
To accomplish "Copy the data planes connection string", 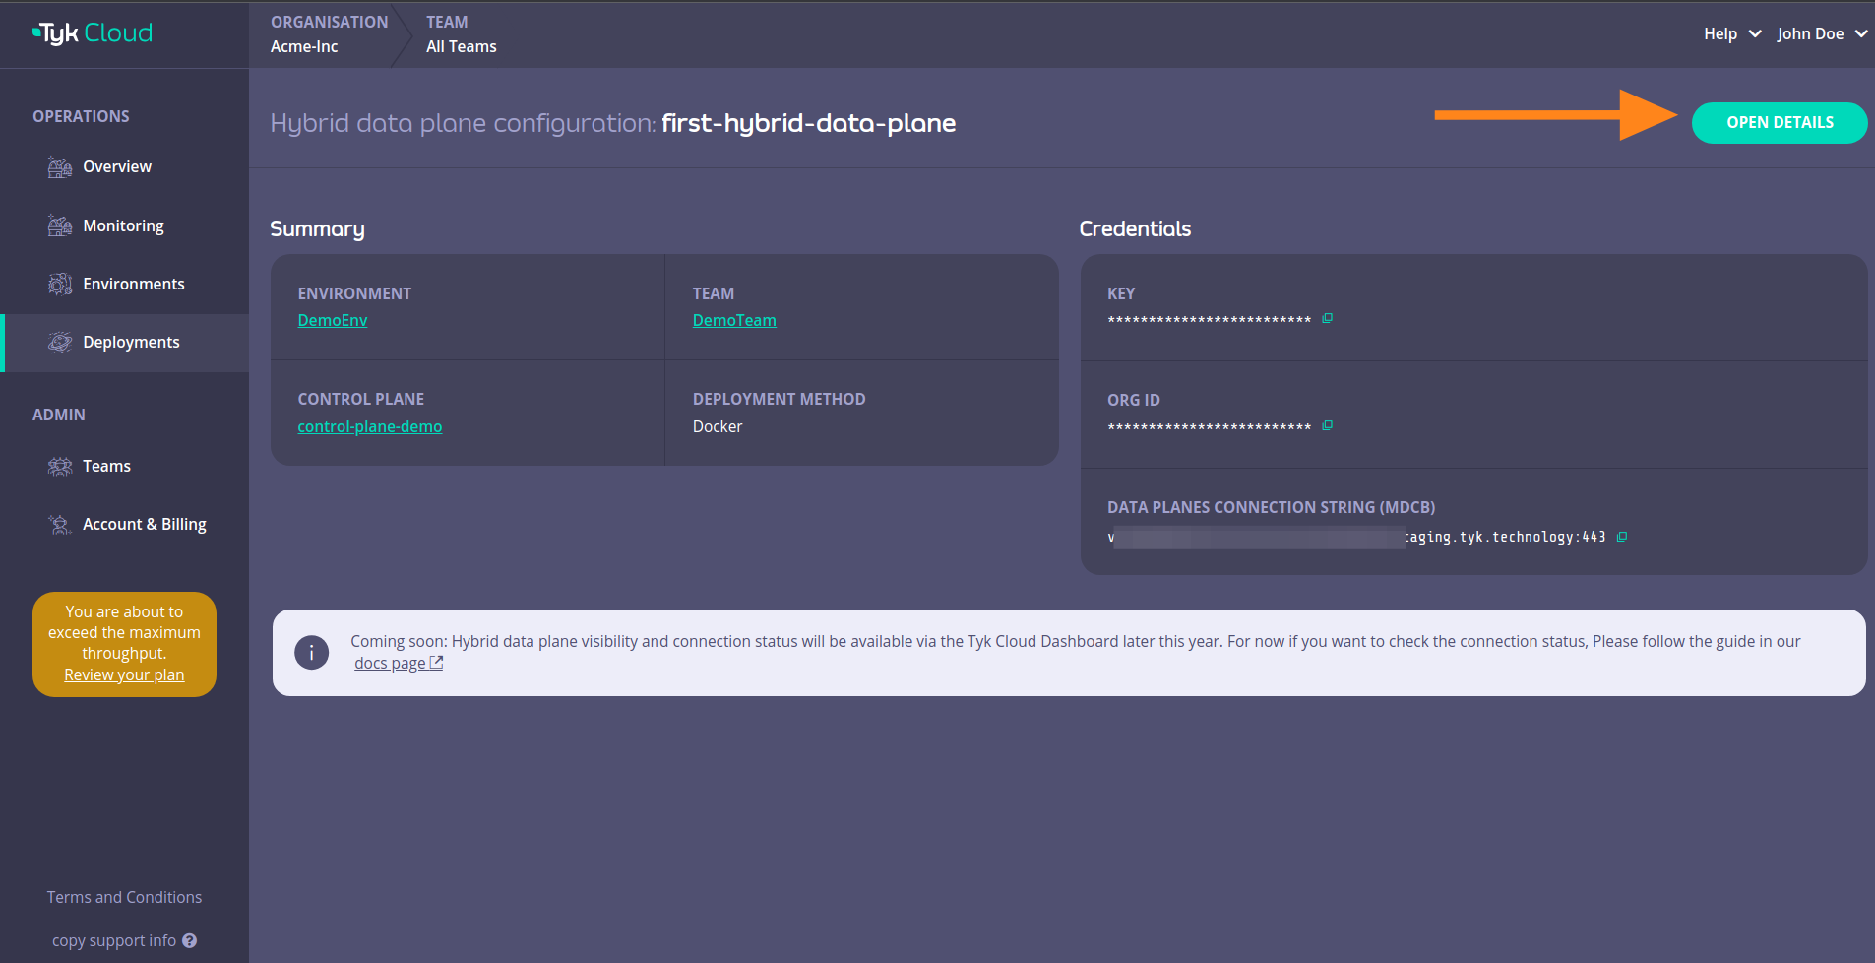I will pyautogui.click(x=1622, y=537).
